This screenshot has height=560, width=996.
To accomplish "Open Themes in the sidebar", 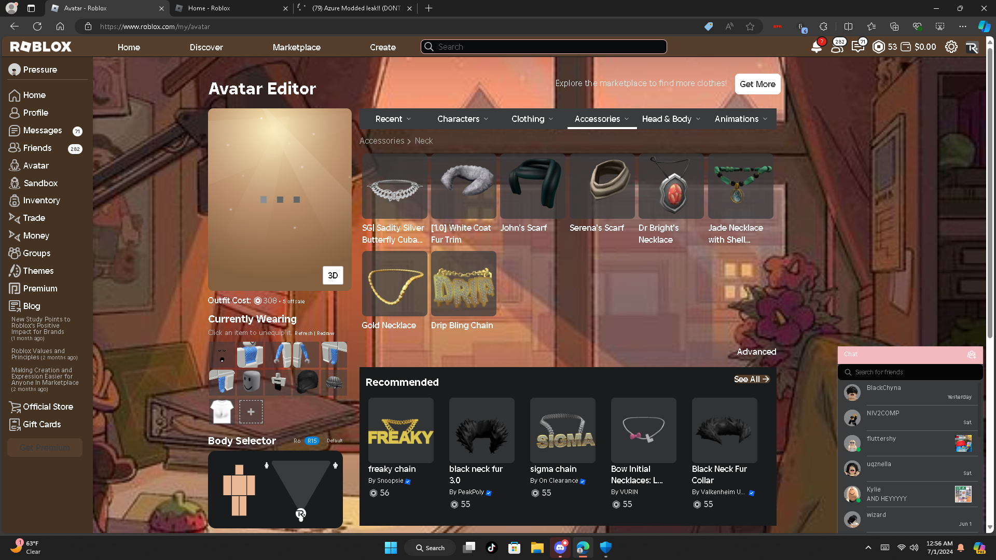I will pos(38,271).
